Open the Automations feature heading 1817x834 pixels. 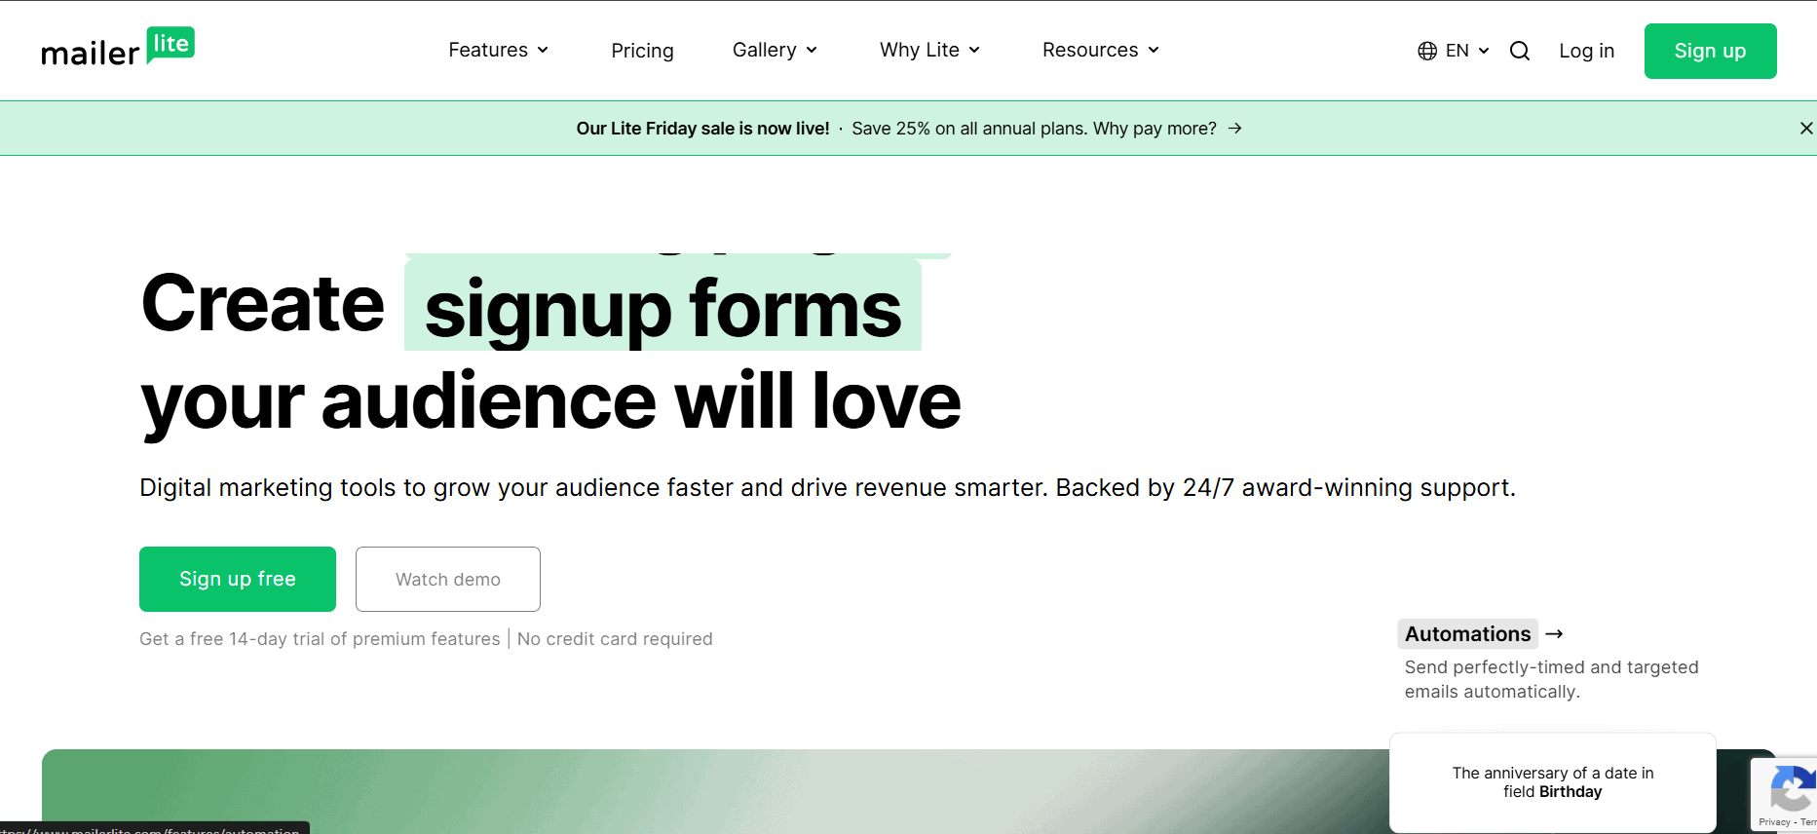1467,634
